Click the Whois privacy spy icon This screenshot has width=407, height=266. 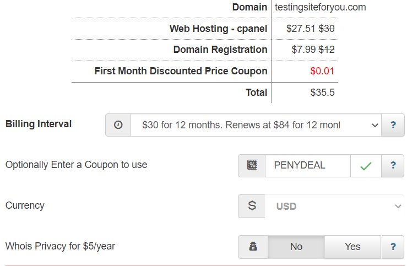click(253, 246)
